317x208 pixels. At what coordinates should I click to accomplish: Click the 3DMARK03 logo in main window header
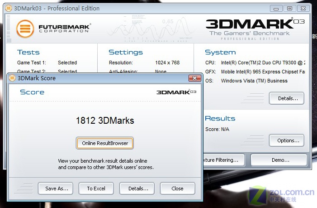(255, 24)
